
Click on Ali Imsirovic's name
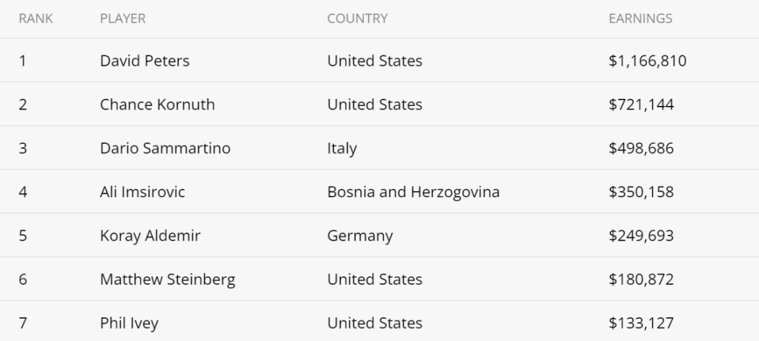(142, 192)
